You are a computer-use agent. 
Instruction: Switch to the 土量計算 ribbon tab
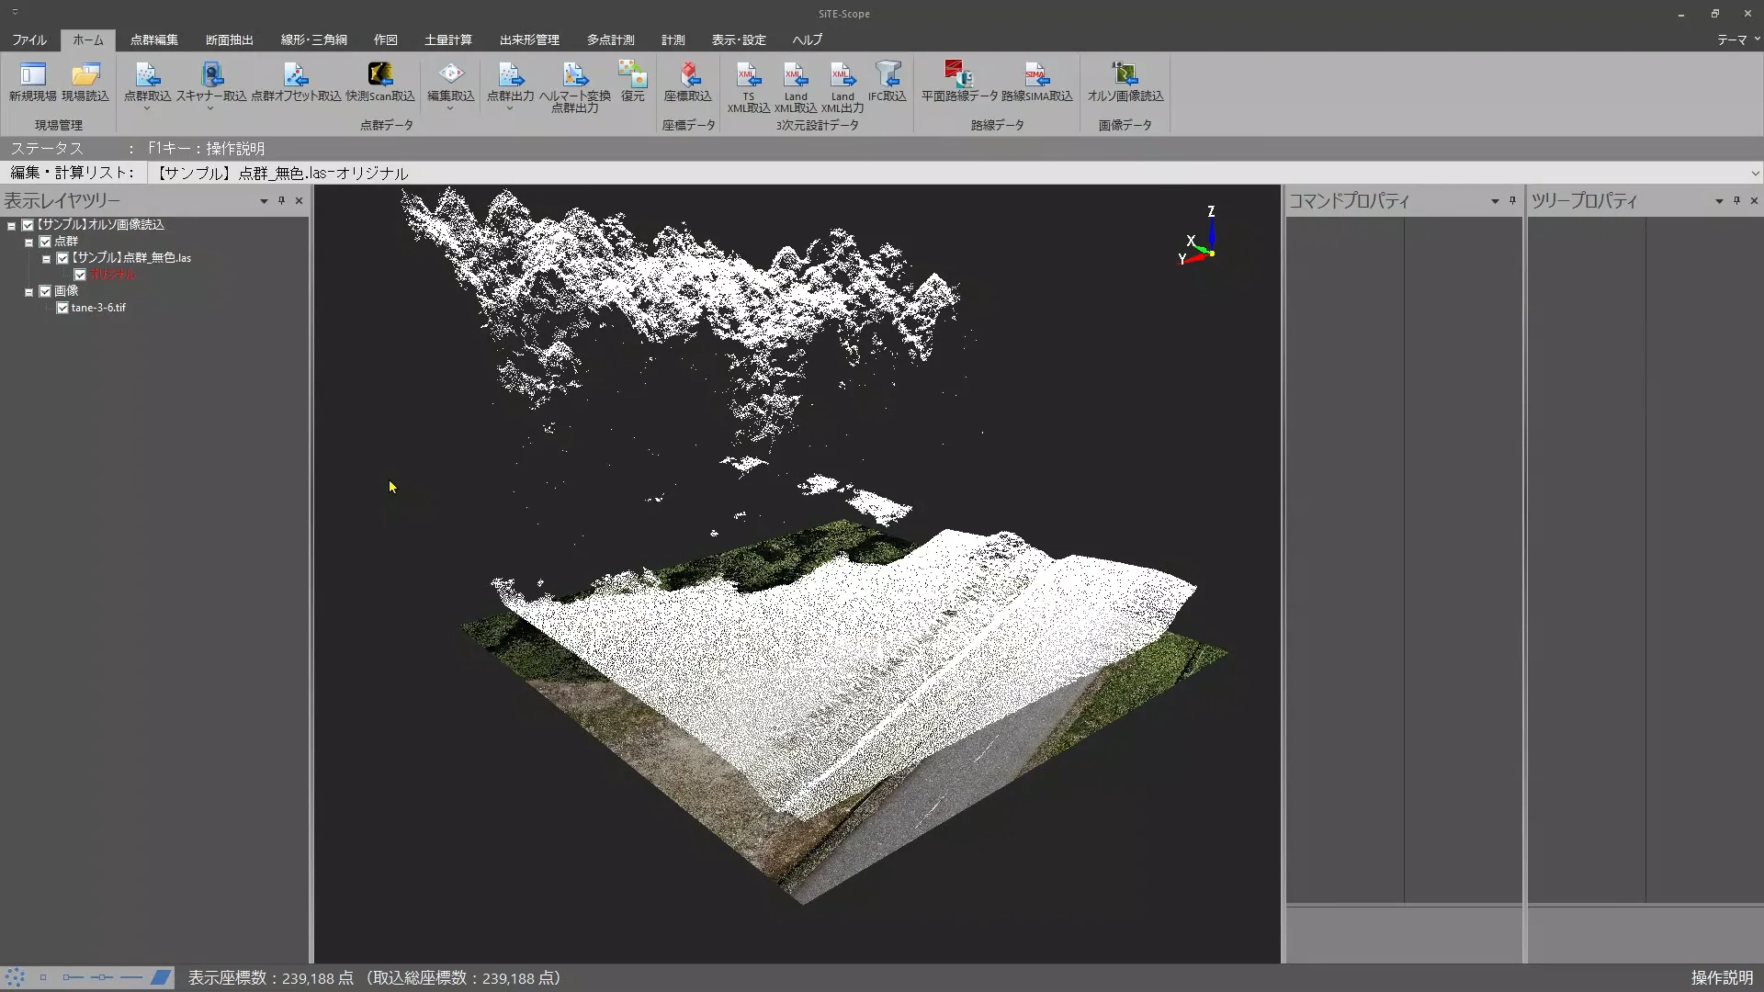click(x=448, y=39)
